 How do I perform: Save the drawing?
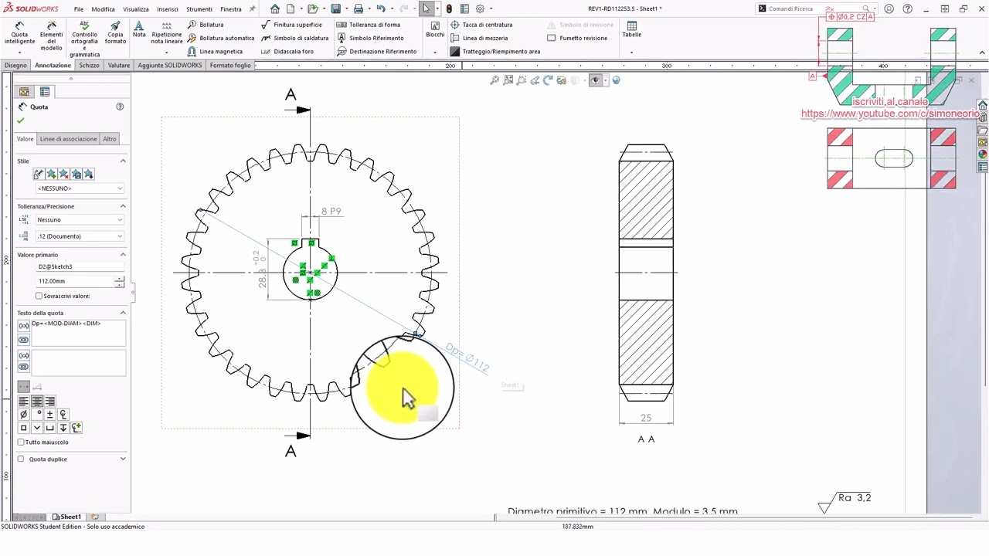click(335, 9)
